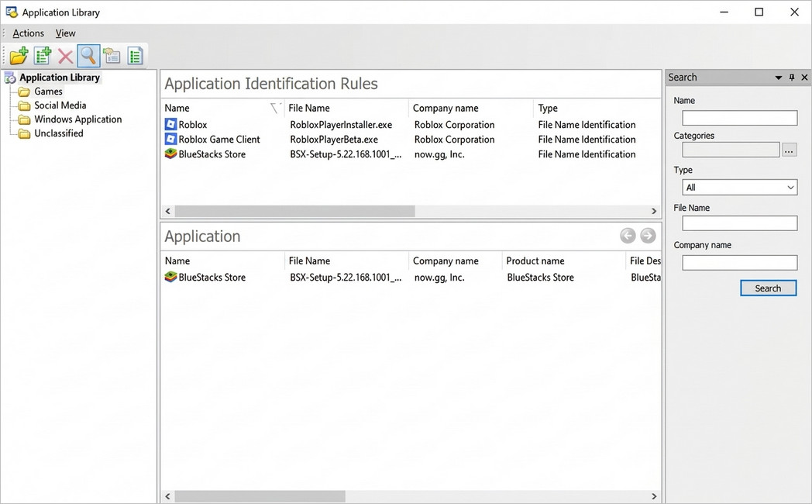Click 'BlueStacks Store' under Product name
This screenshot has width=812, height=504.
pyautogui.click(x=540, y=277)
